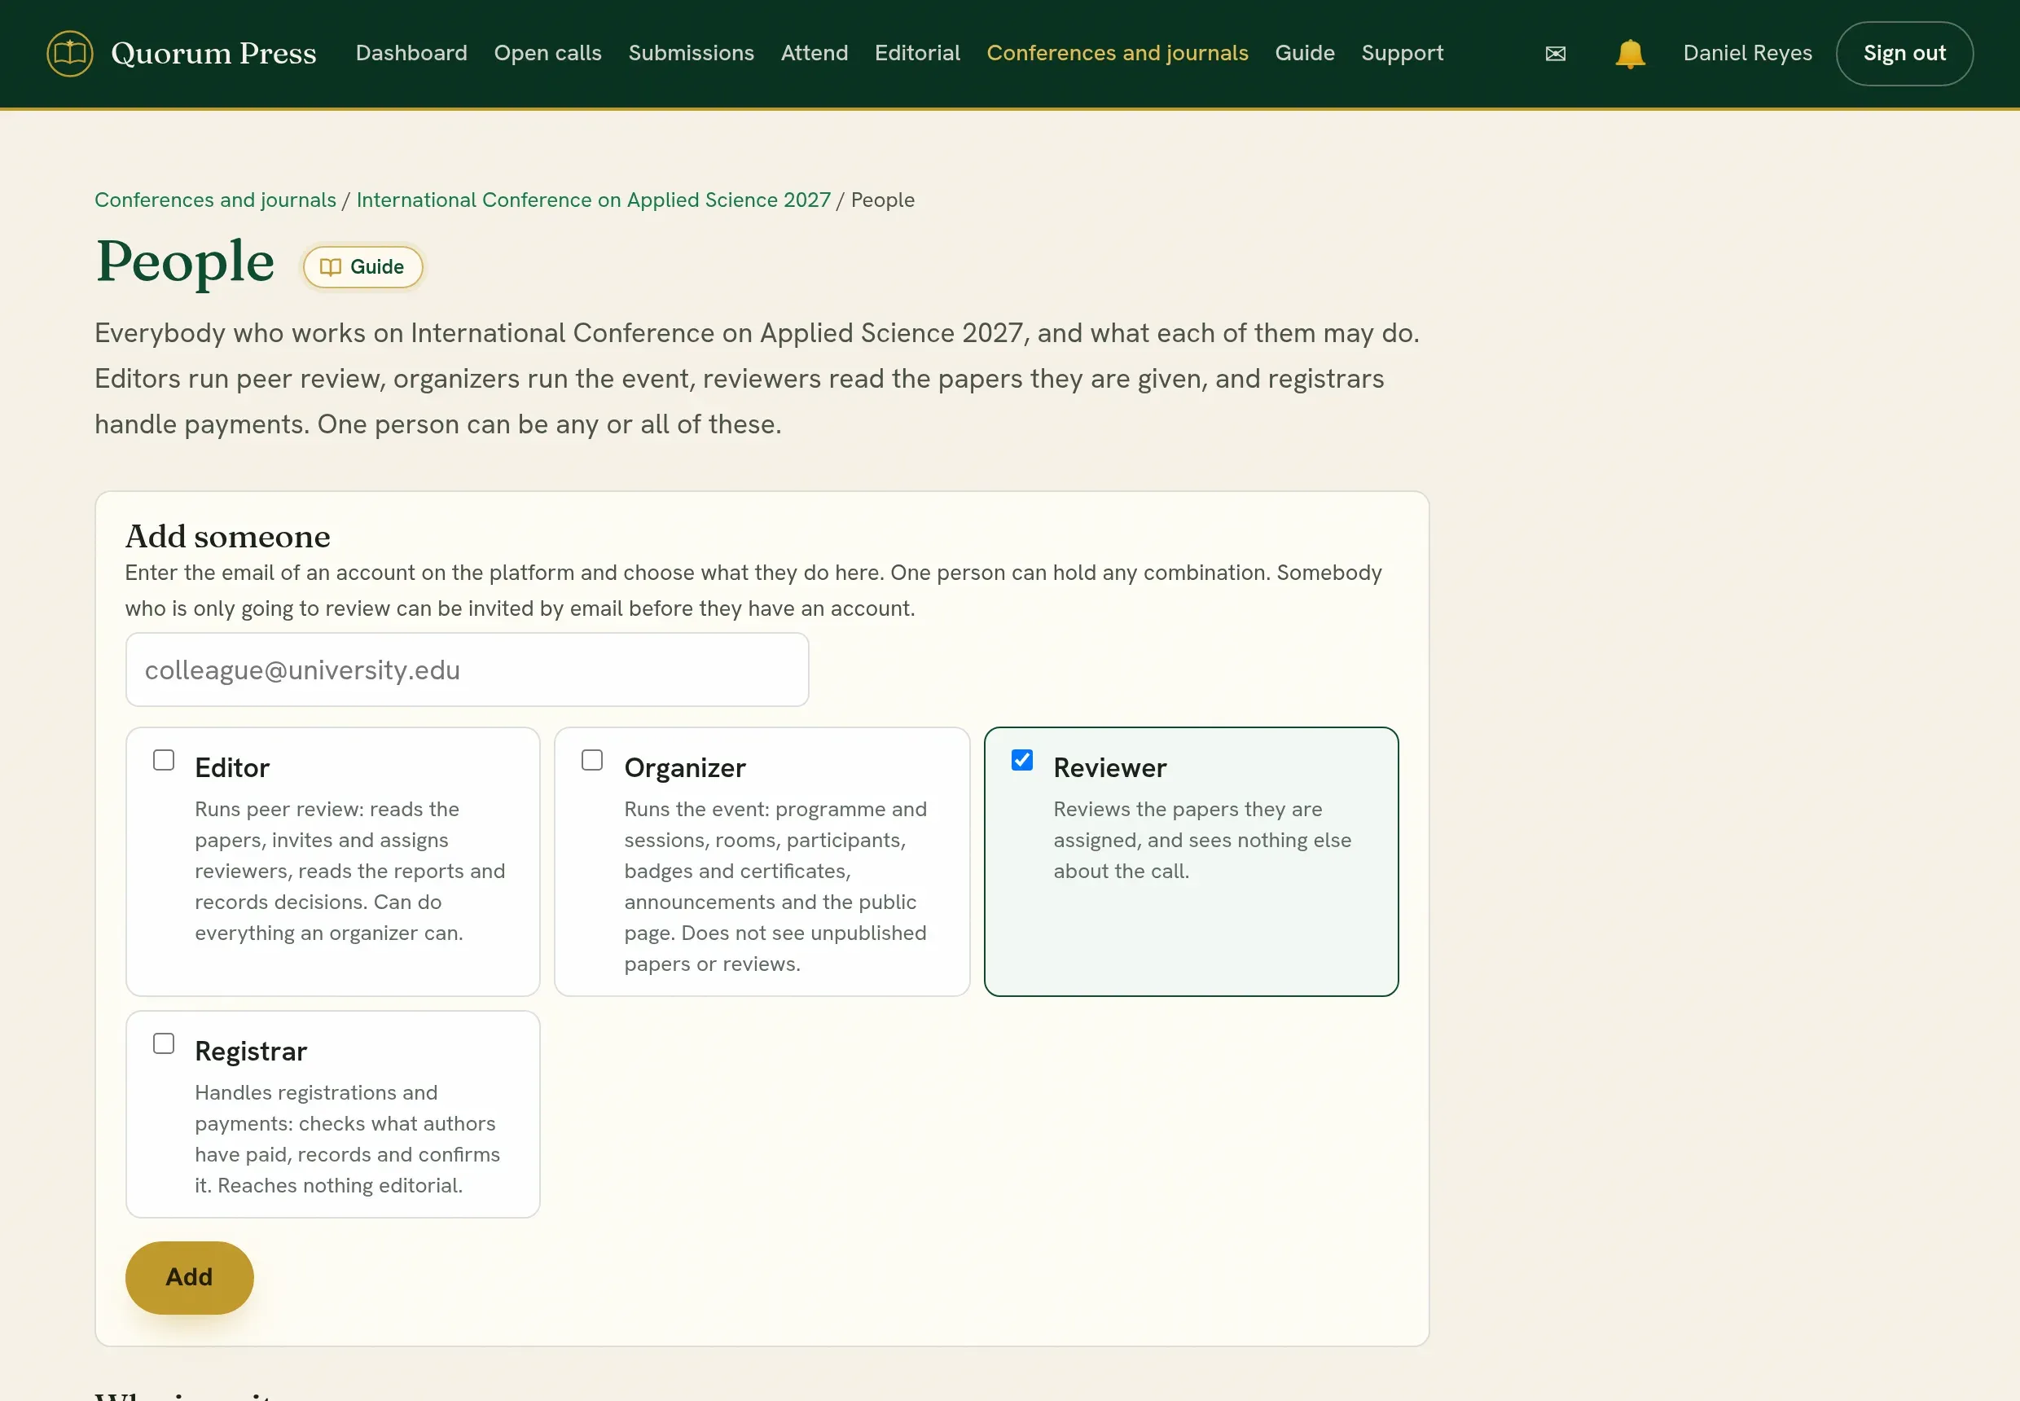The image size is (2020, 1401).
Task: Tick the Editor role checkbox
Action: (x=163, y=760)
